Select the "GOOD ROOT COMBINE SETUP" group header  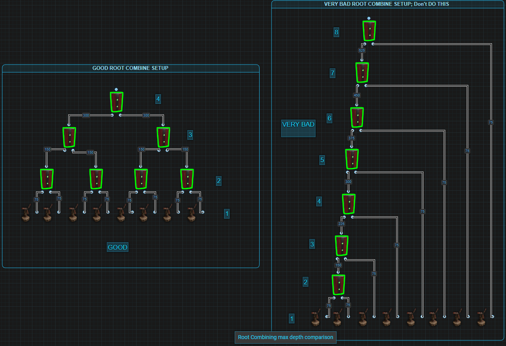pyautogui.click(x=130, y=68)
